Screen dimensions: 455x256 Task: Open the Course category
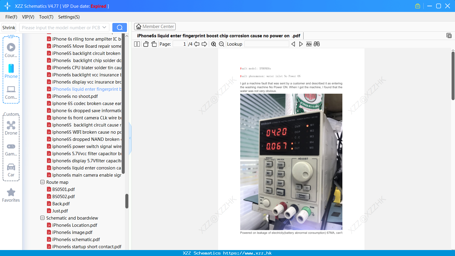pyautogui.click(x=11, y=50)
